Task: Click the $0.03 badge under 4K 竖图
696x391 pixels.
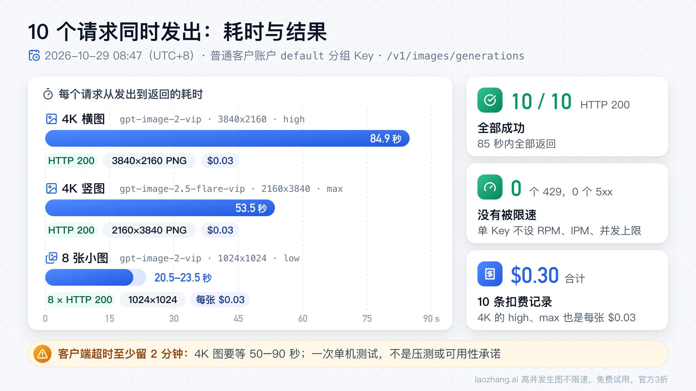Action: pyautogui.click(x=220, y=230)
